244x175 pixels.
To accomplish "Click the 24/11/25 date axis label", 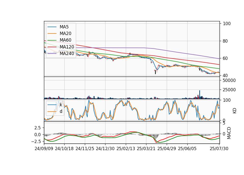I will click(85, 149).
